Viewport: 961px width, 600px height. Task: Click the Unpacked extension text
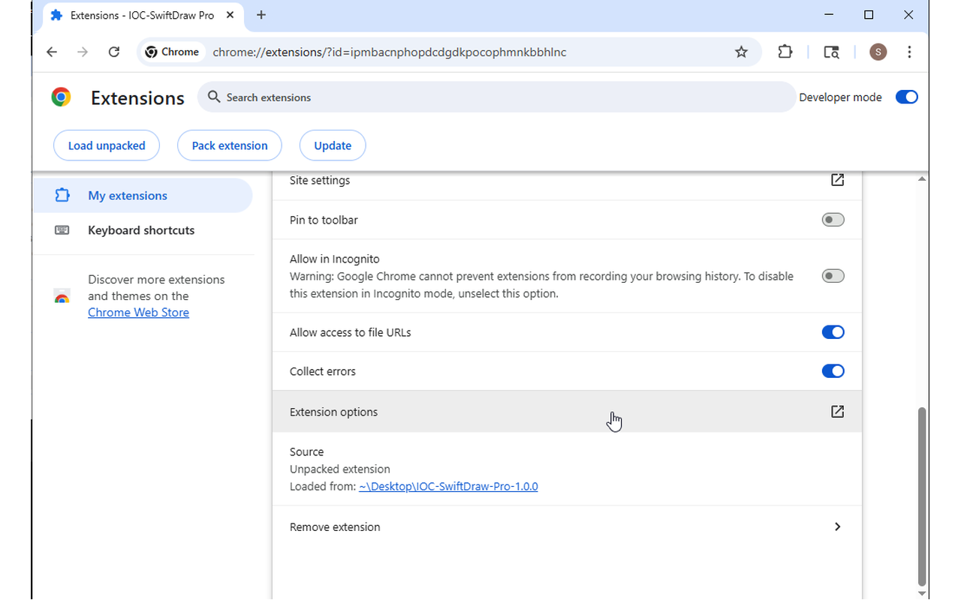(340, 469)
